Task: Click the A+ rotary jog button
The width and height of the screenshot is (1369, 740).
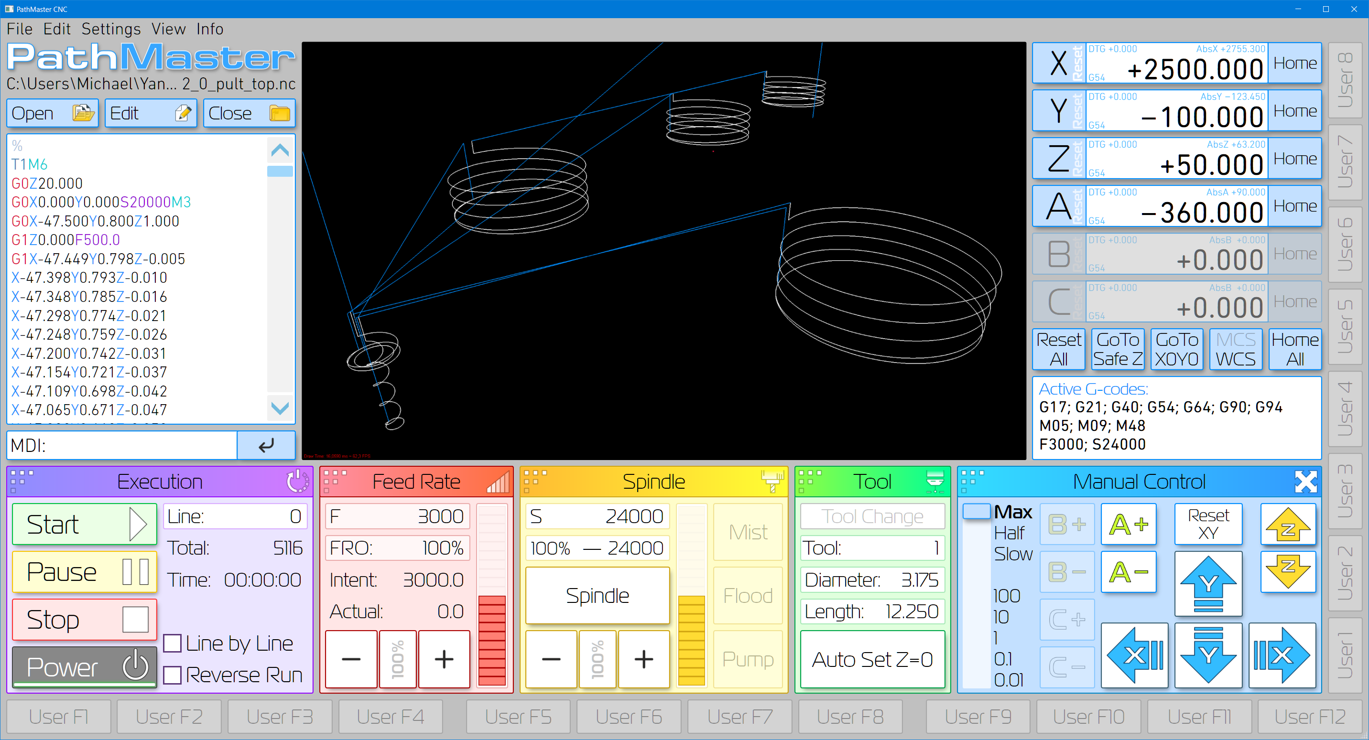Action: point(1128,525)
